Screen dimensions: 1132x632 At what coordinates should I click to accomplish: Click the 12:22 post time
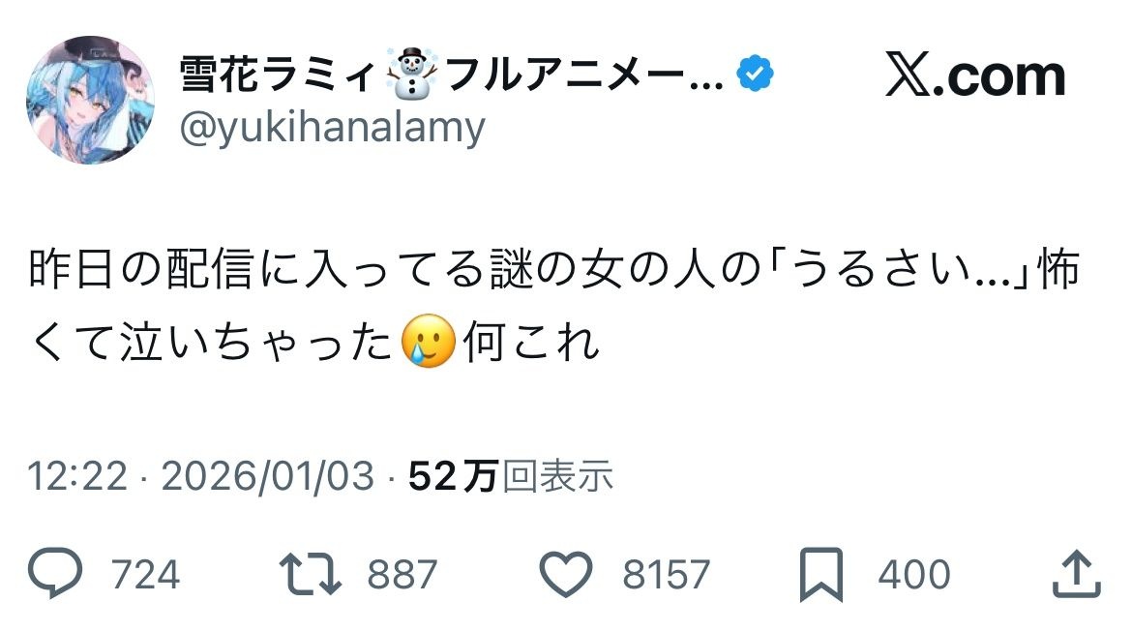click(x=77, y=475)
